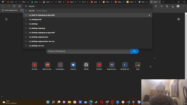Select suggestion log.bak Поиск Яндекс
187x105 pixels.
coord(88,11)
